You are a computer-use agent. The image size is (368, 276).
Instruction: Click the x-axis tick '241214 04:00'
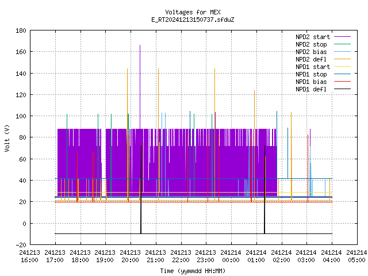click(x=332, y=256)
